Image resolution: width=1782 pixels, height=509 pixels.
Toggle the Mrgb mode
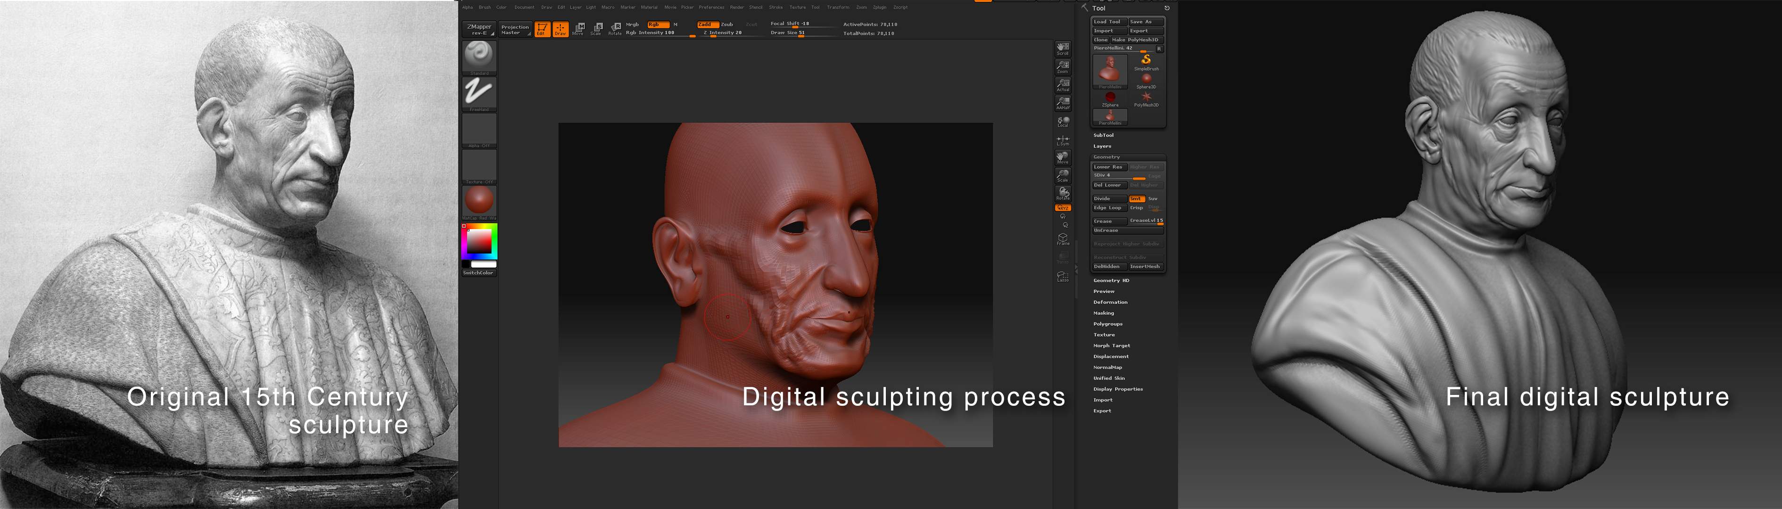coord(633,24)
